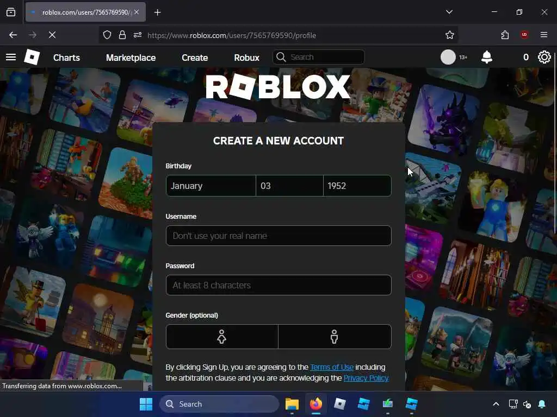The width and height of the screenshot is (557, 417).
Task: Go back using the browser back arrow
Action: click(x=13, y=35)
